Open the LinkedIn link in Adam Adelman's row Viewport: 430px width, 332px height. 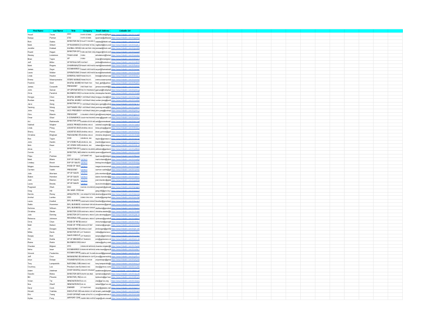coord(125,270)
